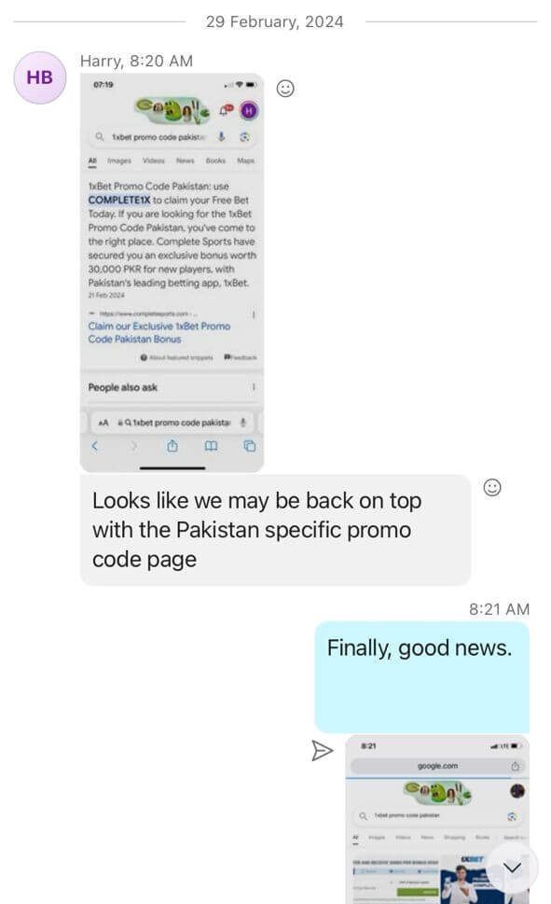Select the 'Looks like we may be back' bubble
This screenshot has width=551, height=904.
point(276,530)
